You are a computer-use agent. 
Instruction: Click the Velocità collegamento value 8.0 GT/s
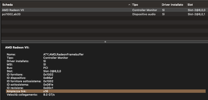49,95
